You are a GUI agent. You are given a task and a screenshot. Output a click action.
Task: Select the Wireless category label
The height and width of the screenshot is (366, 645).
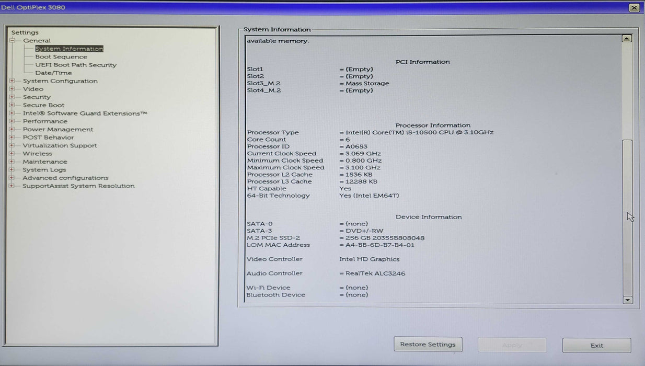coord(37,154)
